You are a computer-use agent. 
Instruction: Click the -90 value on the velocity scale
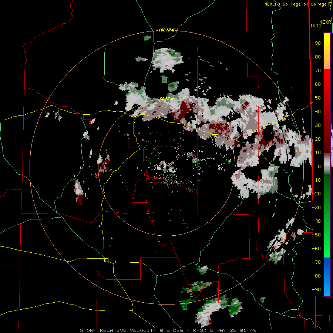pyautogui.click(x=316, y=290)
